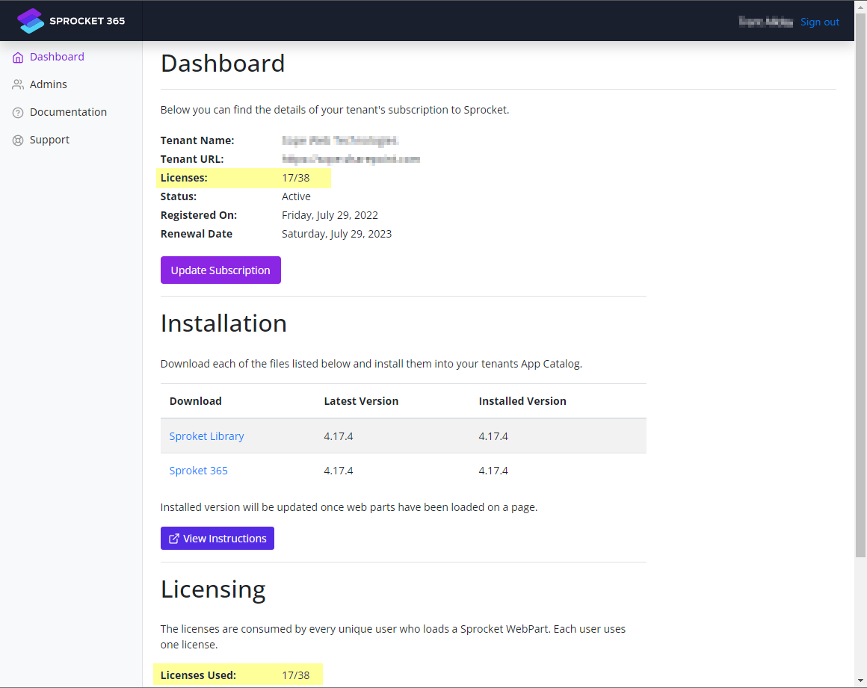867x688 pixels.
Task: Open the Dashboard sidebar item
Action: point(57,57)
